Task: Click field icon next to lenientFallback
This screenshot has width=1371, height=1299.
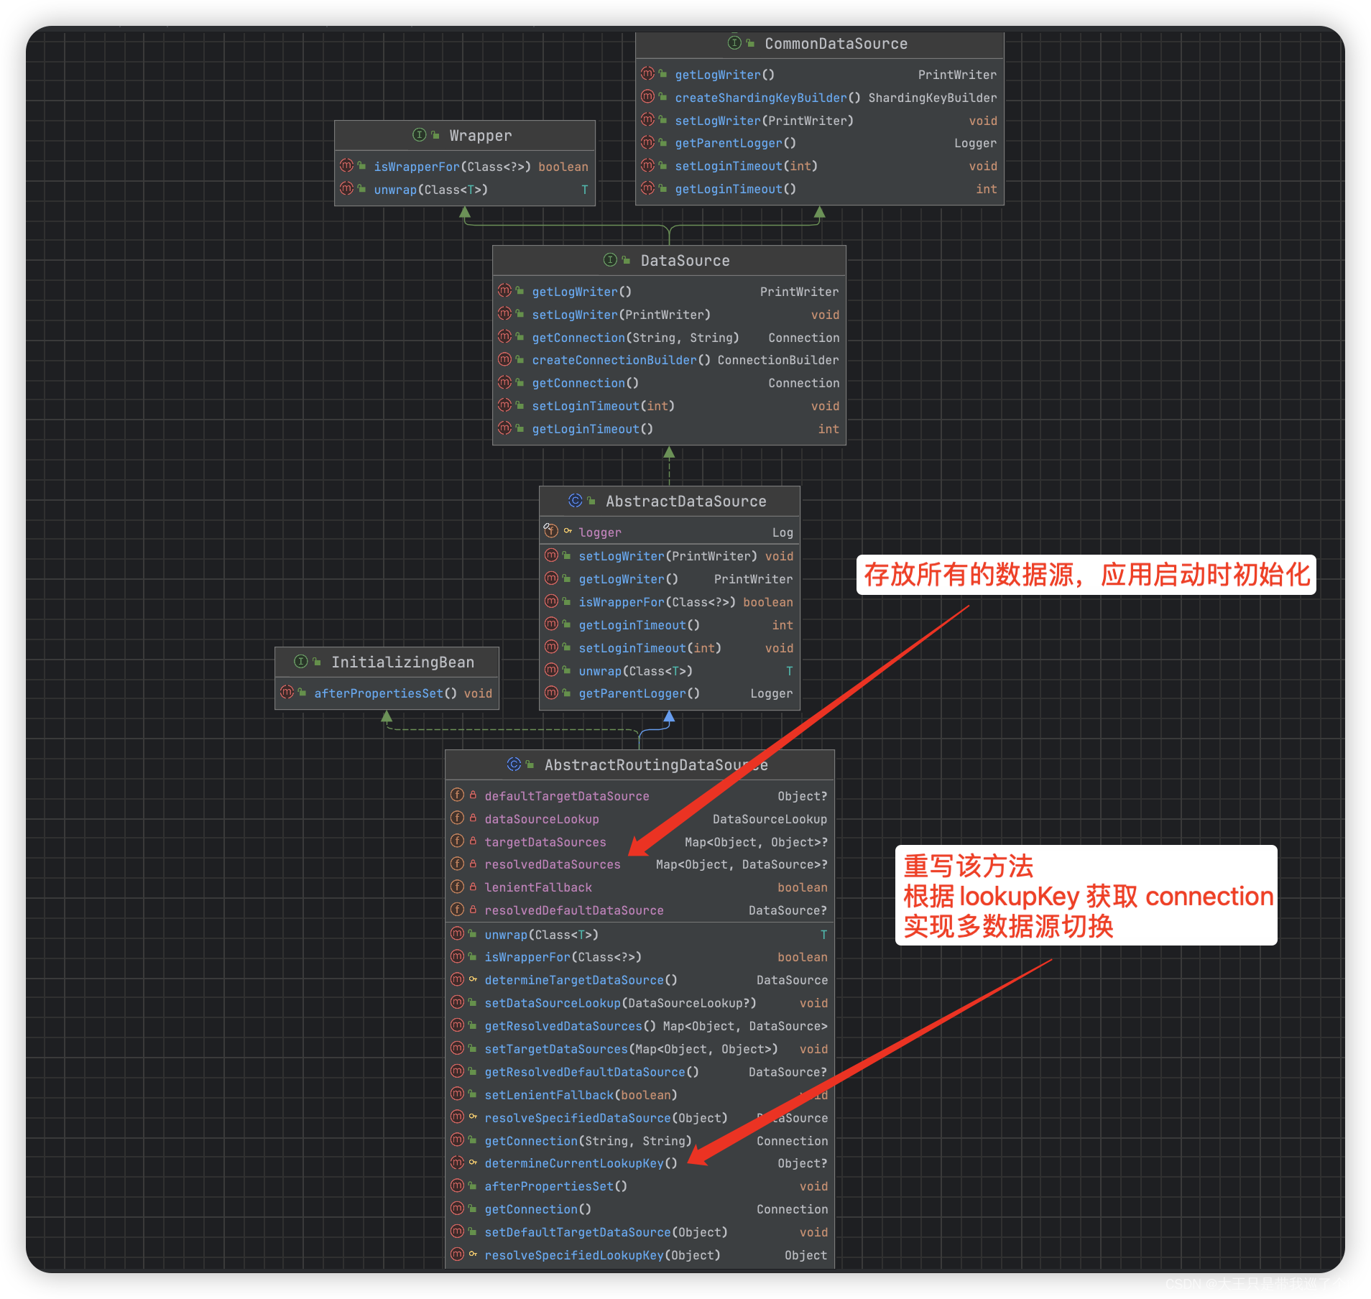Action: [457, 887]
